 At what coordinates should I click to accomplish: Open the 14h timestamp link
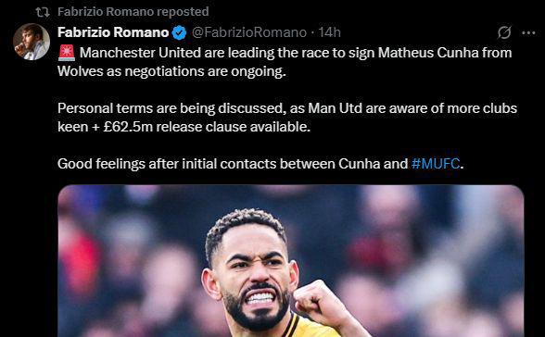(x=330, y=32)
